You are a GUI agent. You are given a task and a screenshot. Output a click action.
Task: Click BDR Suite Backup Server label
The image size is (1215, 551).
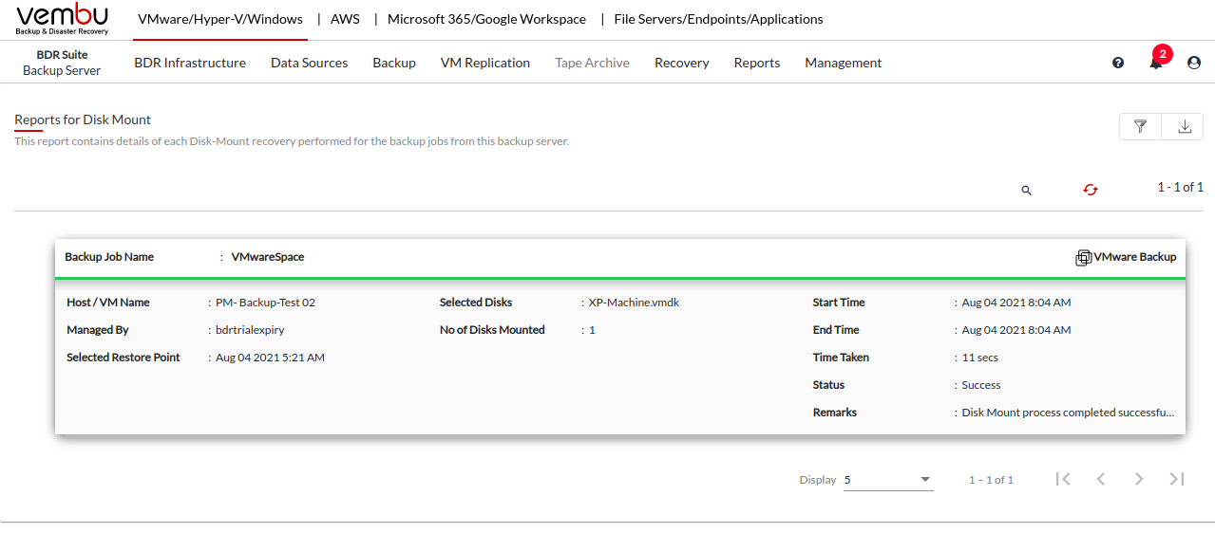(62, 63)
